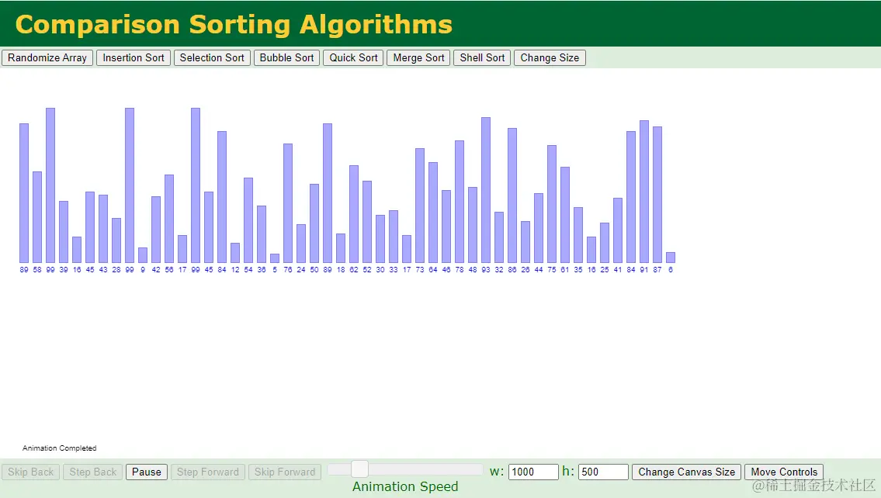Click the last bar labeled 6

click(671, 258)
